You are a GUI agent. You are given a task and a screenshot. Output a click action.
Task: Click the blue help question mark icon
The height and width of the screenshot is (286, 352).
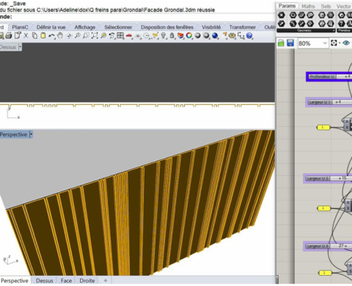(249, 36)
